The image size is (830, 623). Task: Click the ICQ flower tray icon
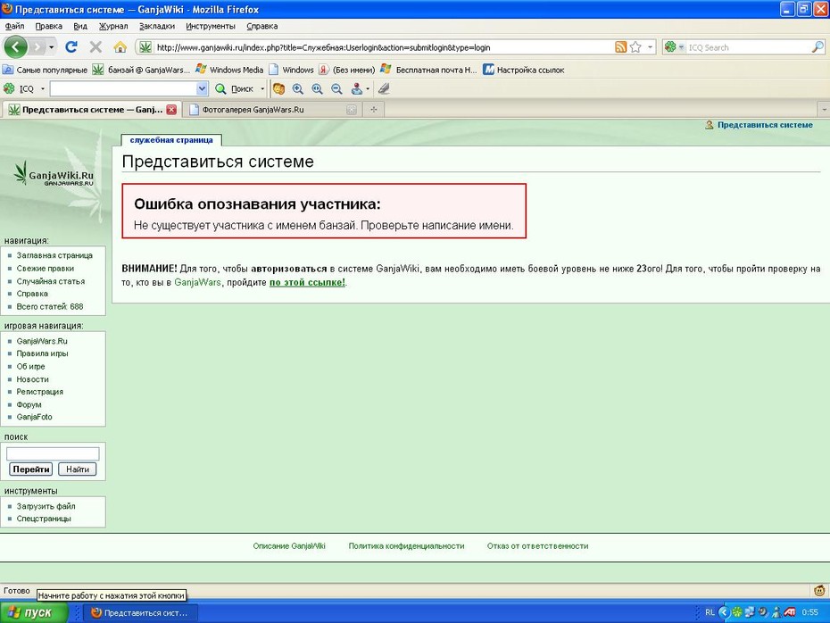737,612
